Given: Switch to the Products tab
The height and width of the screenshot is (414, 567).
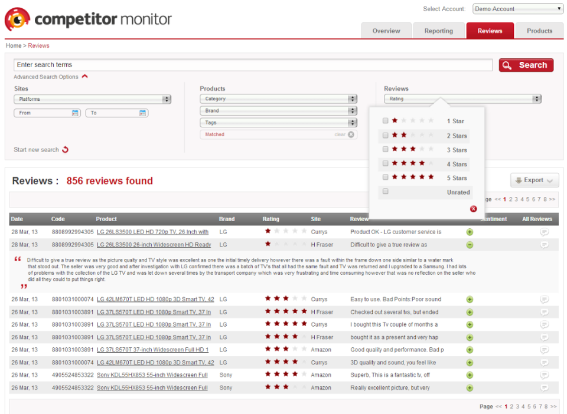Looking at the screenshot, I should pos(539,30).
